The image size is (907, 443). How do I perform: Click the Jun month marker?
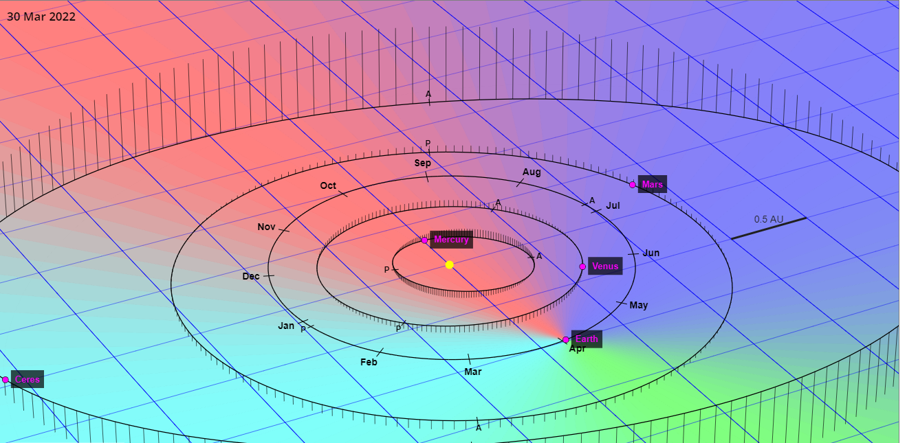651,253
